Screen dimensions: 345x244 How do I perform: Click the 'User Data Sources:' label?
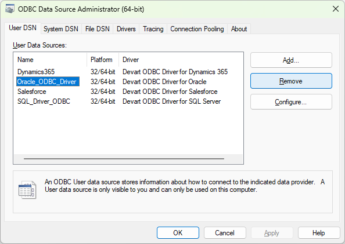[x=39, y=45]
